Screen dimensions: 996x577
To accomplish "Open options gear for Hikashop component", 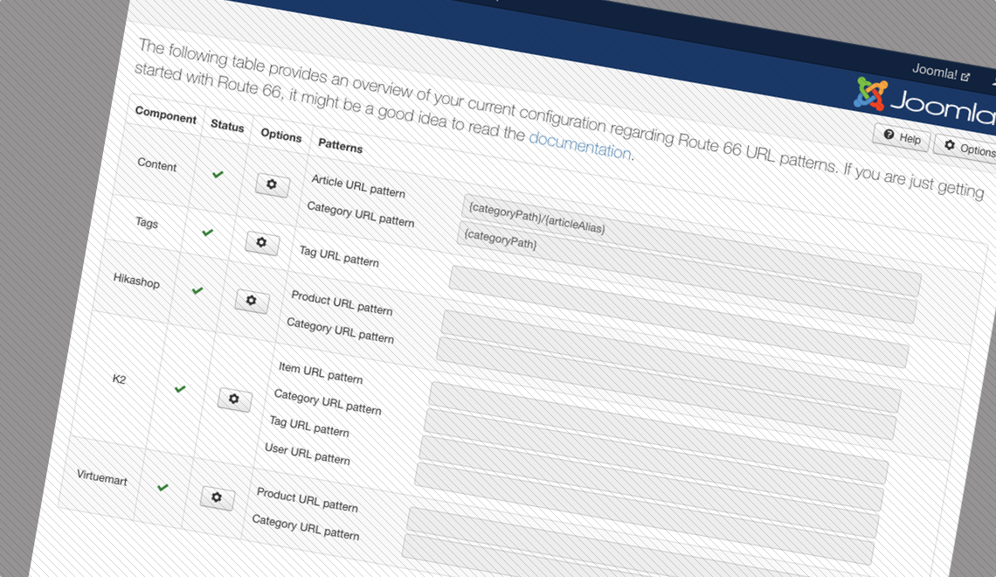I will pos(252,301).
